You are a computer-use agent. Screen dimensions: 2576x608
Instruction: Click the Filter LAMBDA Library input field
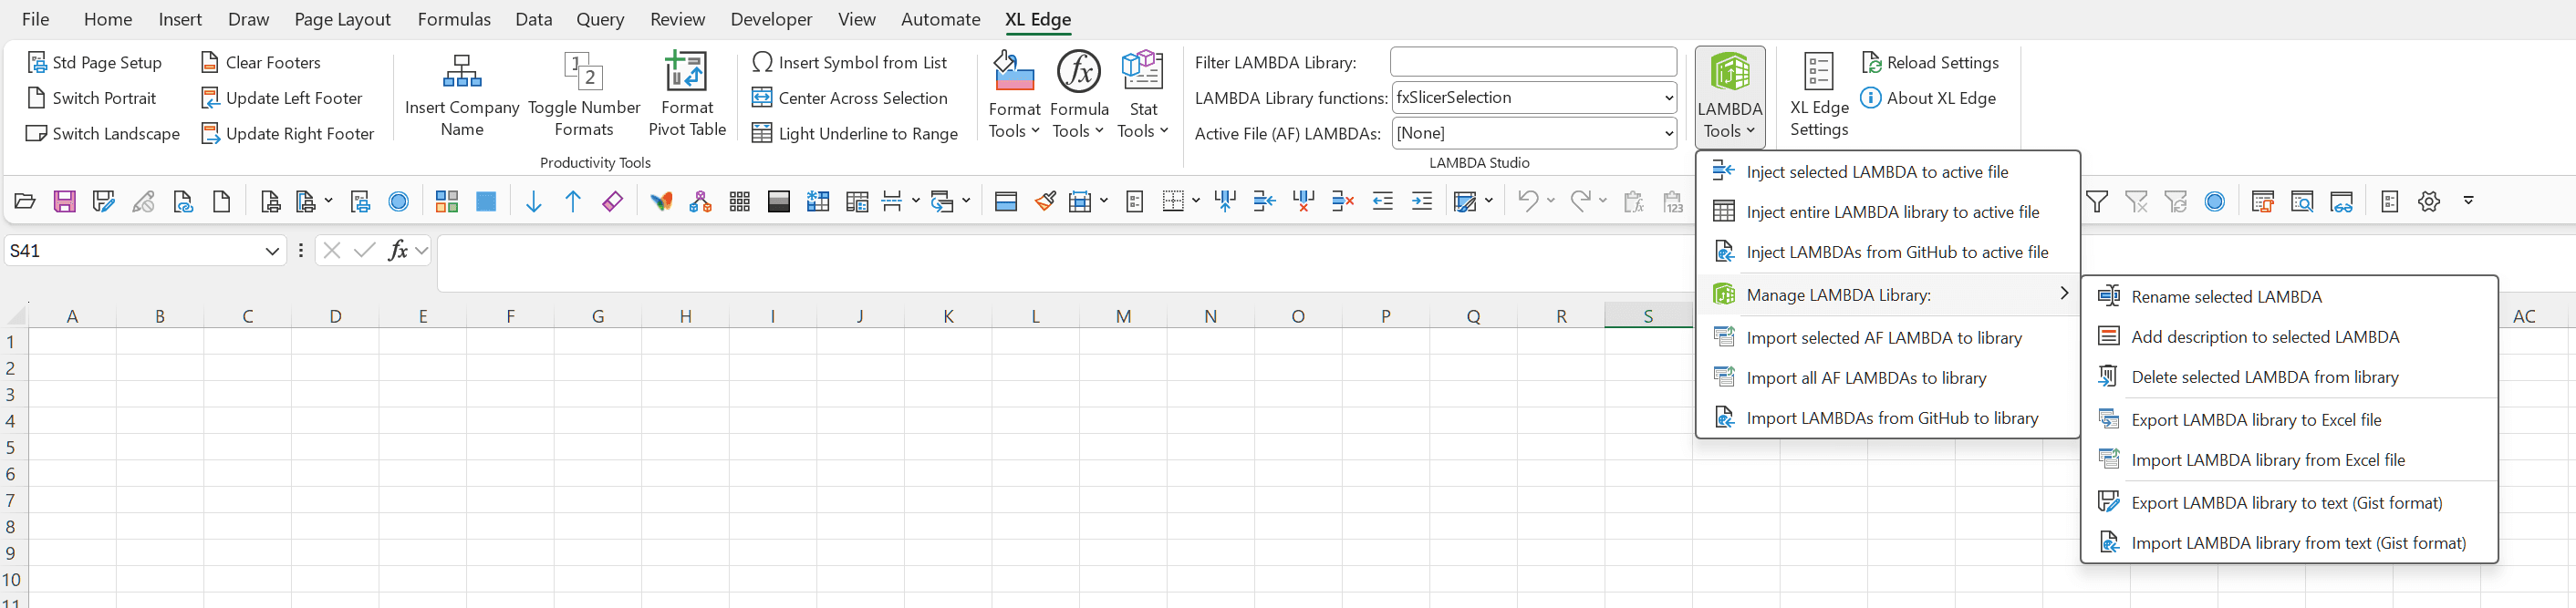[1533, 62]
